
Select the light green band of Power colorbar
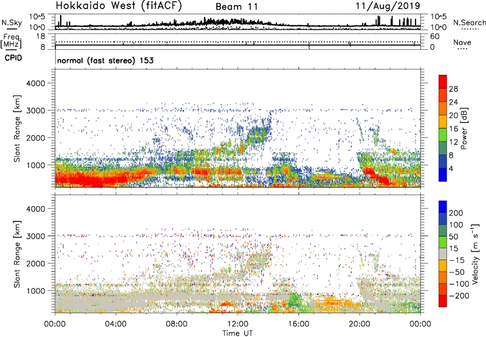point(443,135)
